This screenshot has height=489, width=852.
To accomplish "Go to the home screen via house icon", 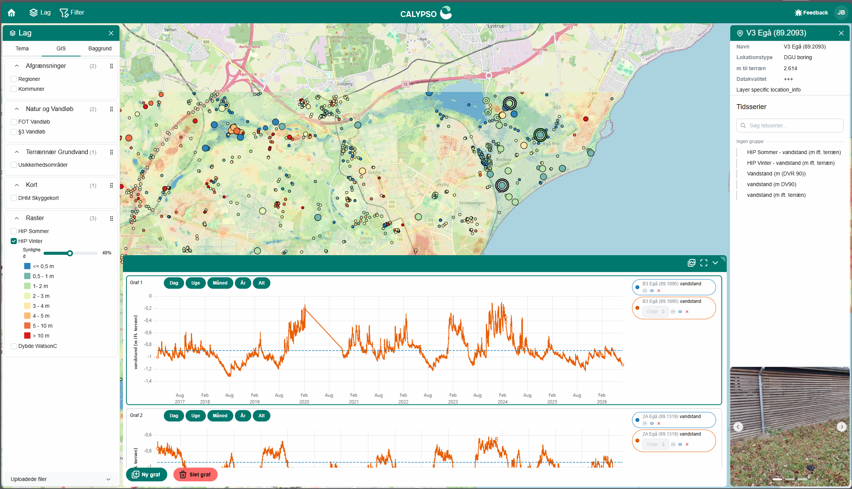I will pos(11,13).
